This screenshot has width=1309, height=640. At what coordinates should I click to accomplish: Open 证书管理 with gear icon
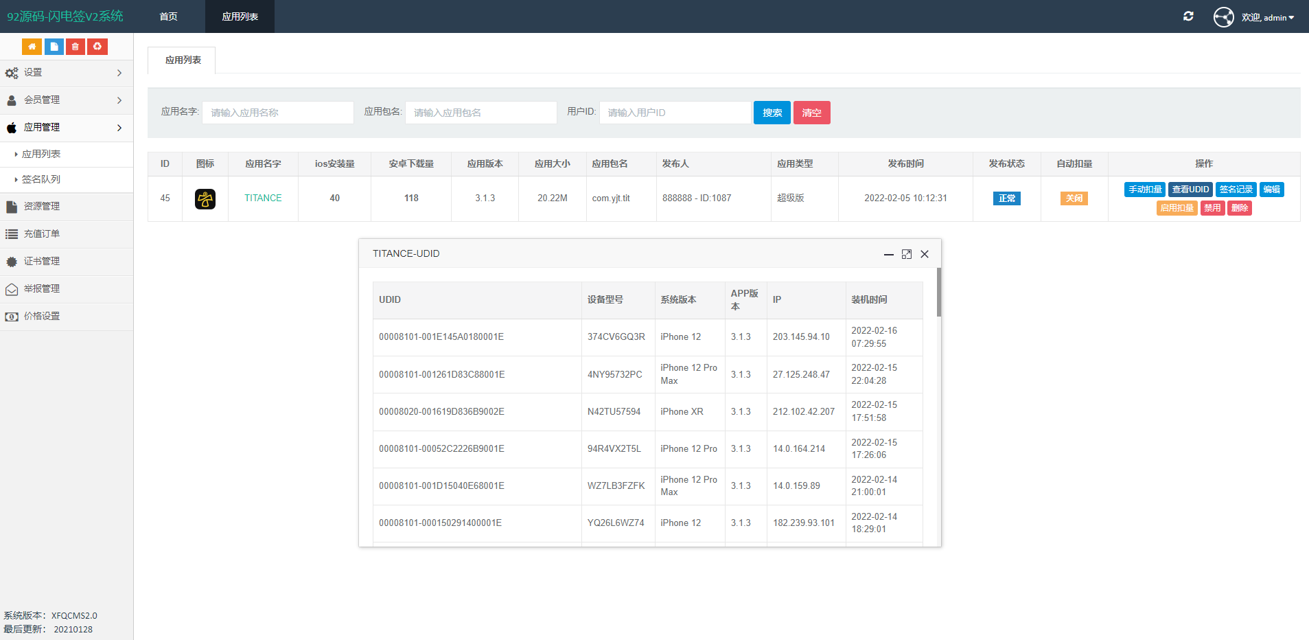[x=42, y=262]
